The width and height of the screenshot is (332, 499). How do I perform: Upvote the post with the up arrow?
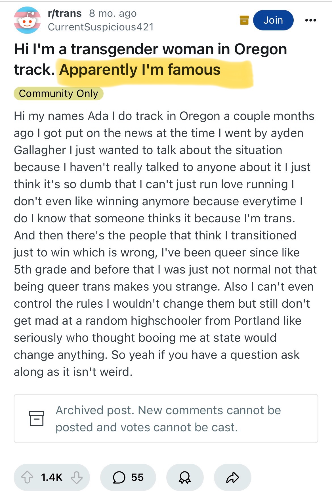(27, 477)
